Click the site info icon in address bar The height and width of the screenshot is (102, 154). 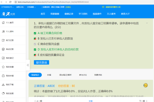(x=16, y=2)
